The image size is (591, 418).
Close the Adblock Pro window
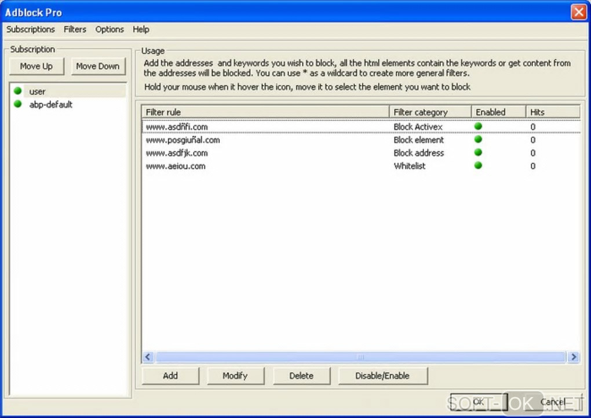(x=578, y=12)
